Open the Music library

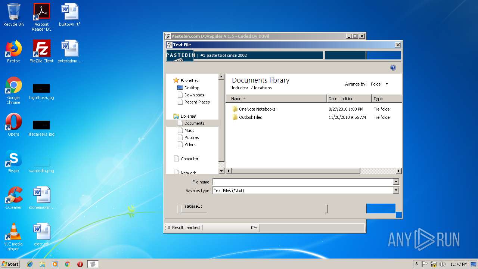pyautogui.click(x=189, y=130)
